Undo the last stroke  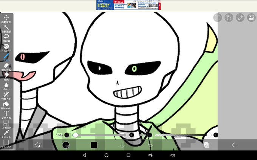pos(150,145)
